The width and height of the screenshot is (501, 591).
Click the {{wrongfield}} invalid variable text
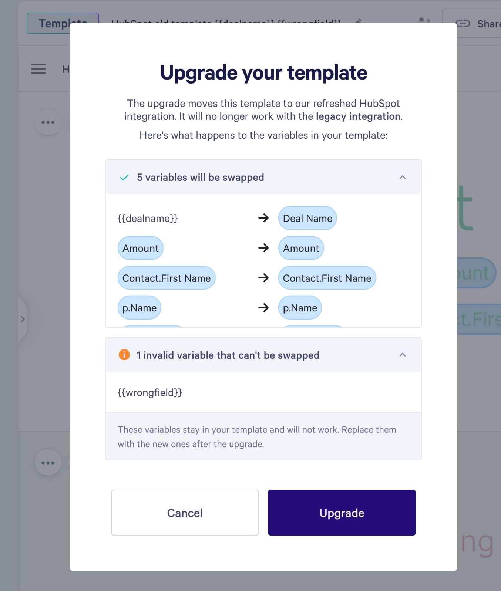[x=150, y=392]
